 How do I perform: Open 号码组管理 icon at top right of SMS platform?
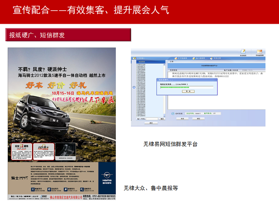[x=260, y=52]
